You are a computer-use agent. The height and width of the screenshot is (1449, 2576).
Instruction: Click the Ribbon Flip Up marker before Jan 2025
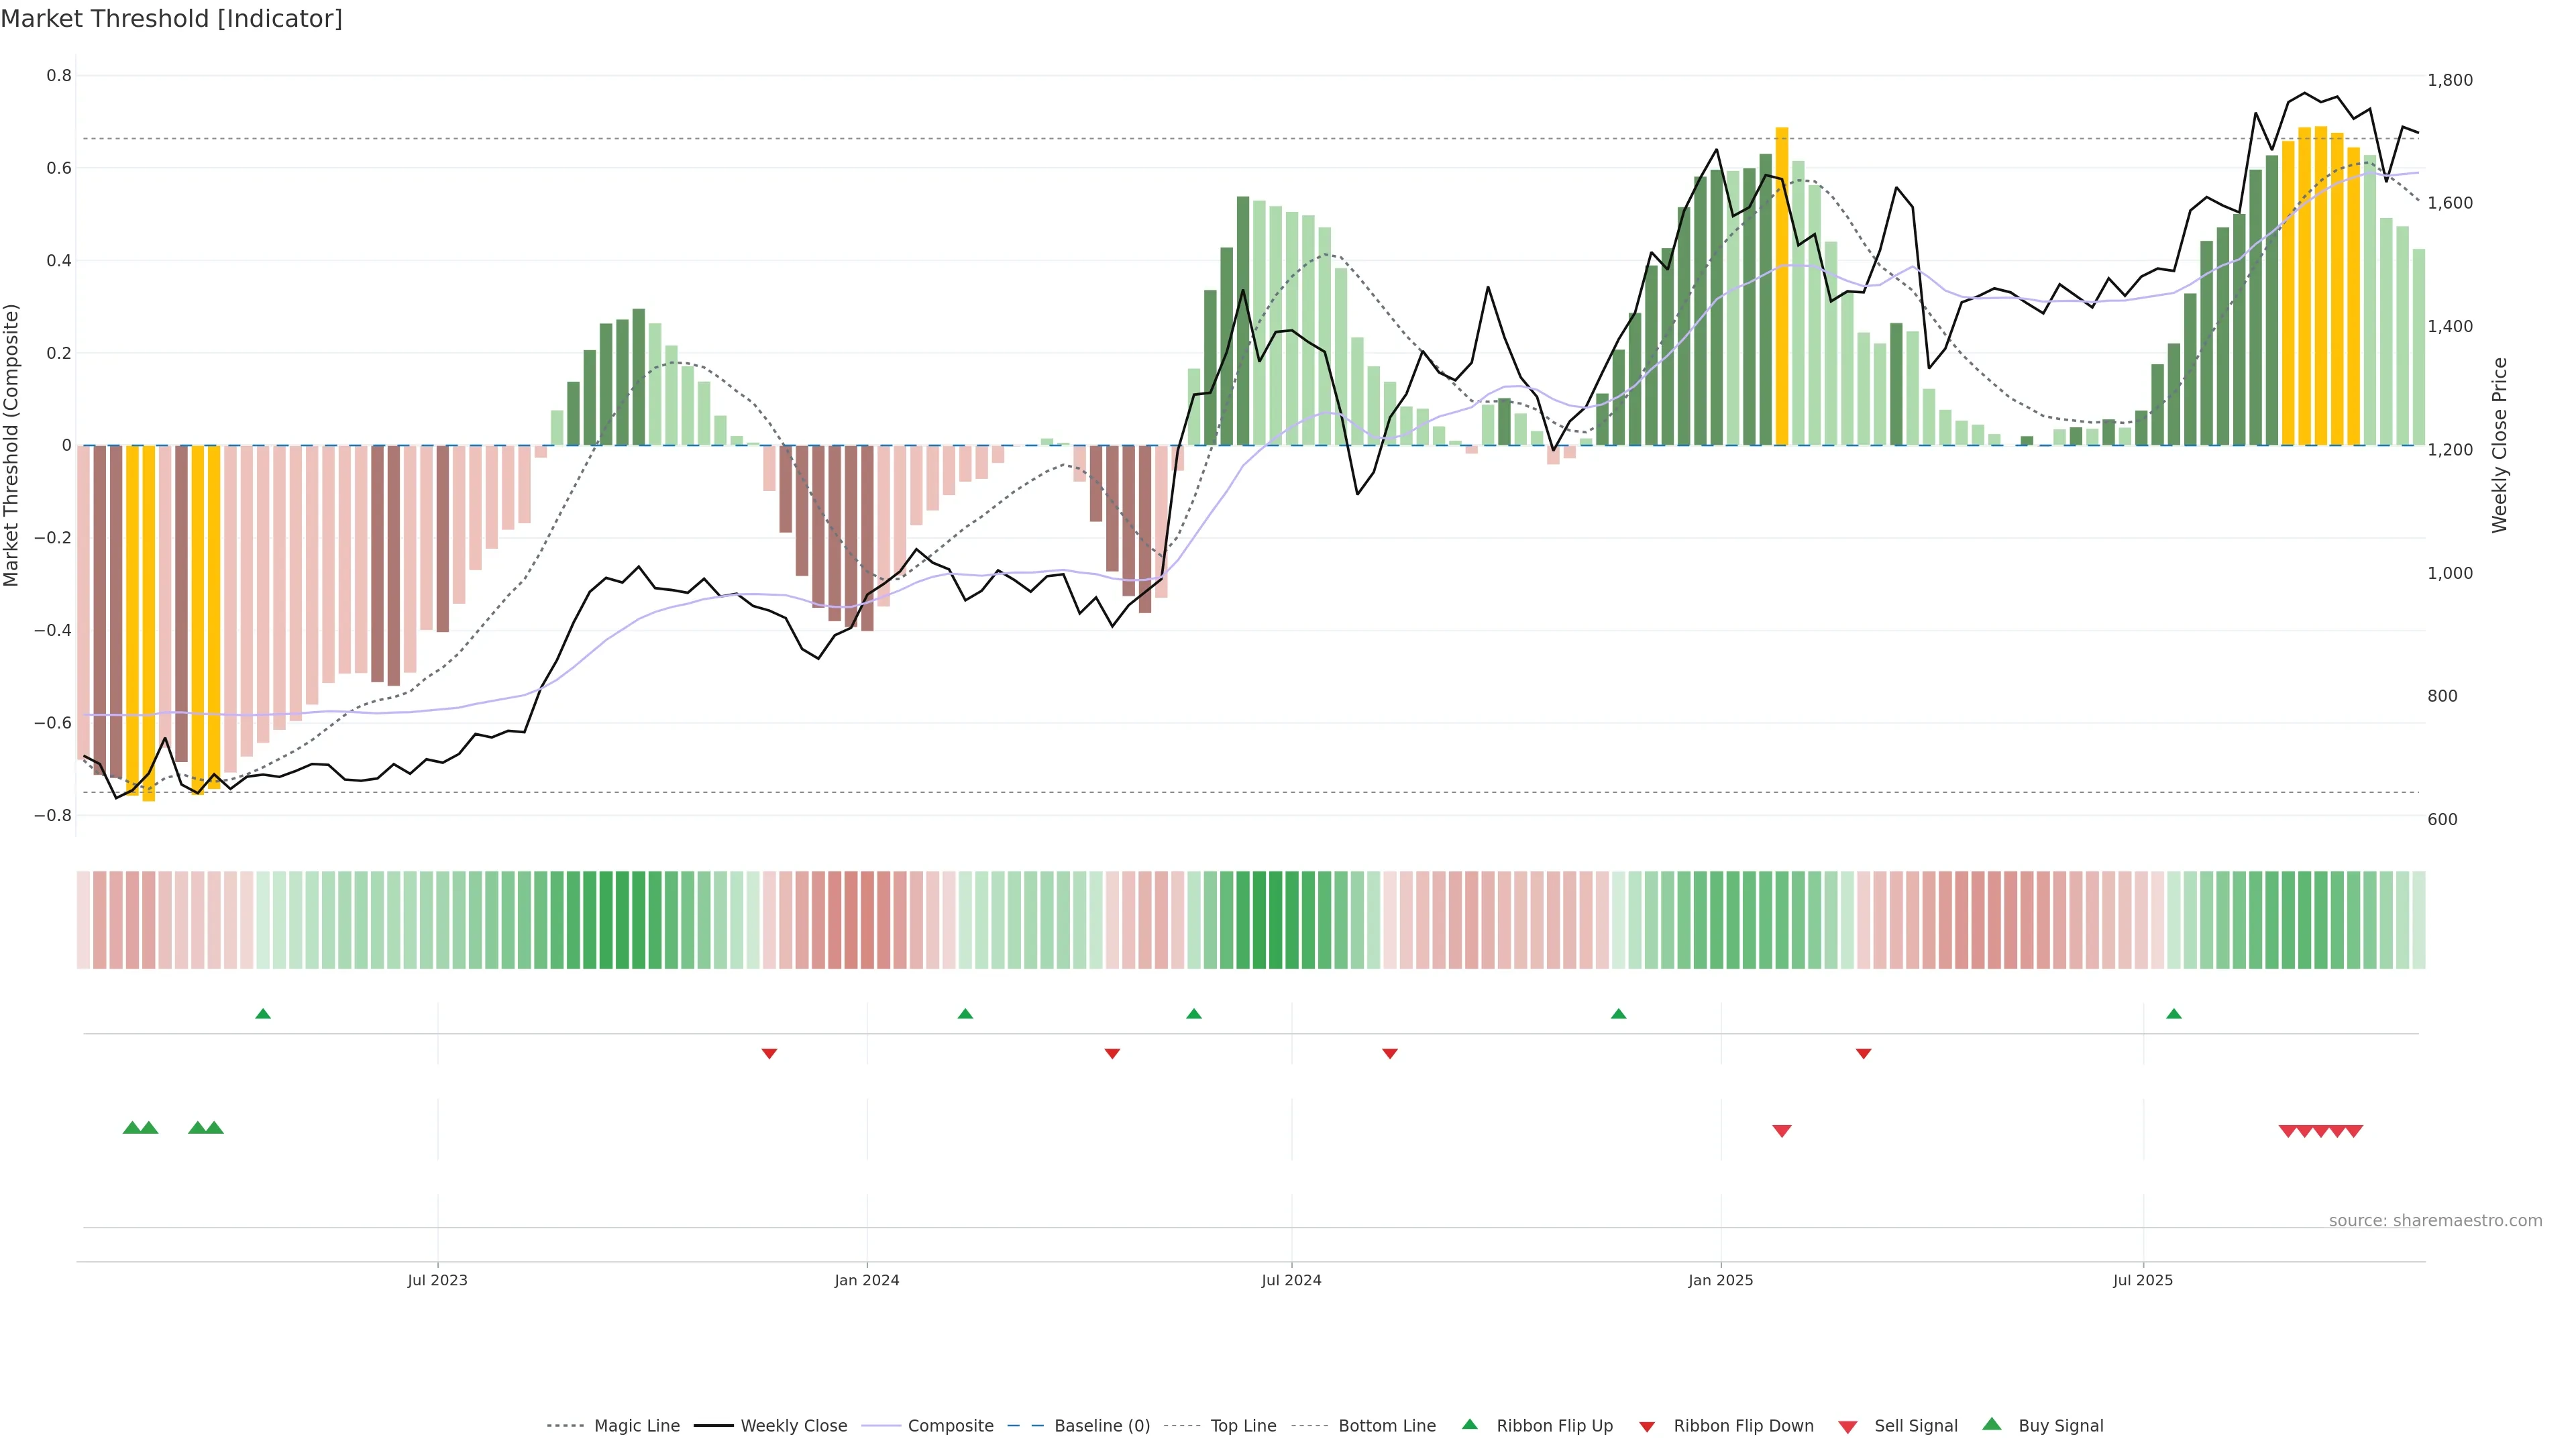pos(1619,1014)
